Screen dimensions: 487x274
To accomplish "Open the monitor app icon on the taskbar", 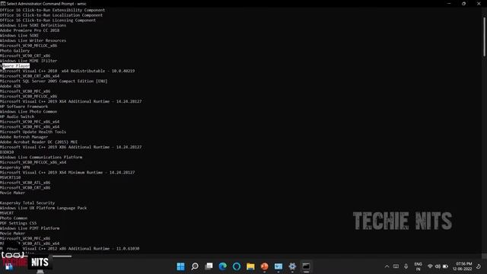I will tap(279, 266).
